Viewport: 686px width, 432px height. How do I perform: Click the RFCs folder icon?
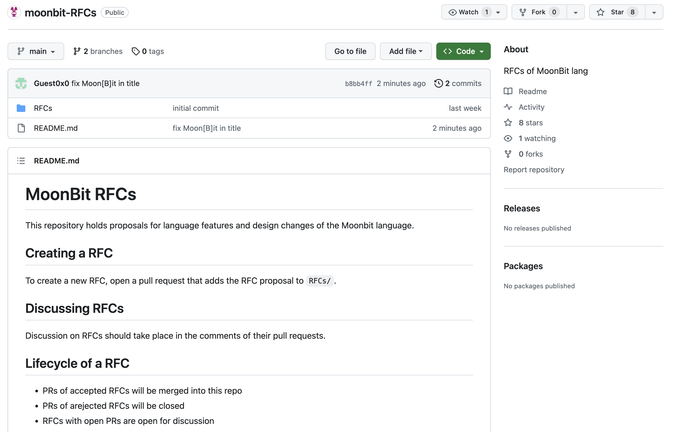pyautogui.click(x=21, y=108)
